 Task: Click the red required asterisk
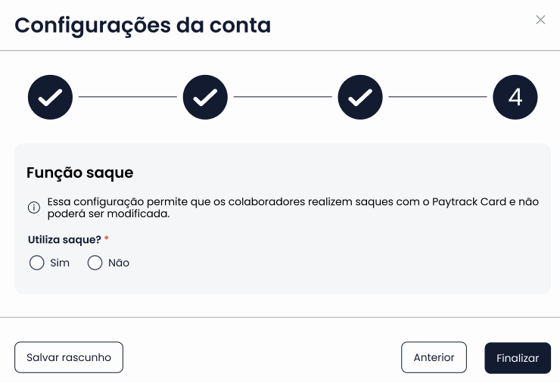[x=107, y=238]
